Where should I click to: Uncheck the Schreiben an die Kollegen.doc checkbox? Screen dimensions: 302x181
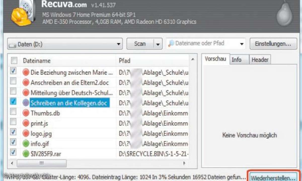click(13, 101)
